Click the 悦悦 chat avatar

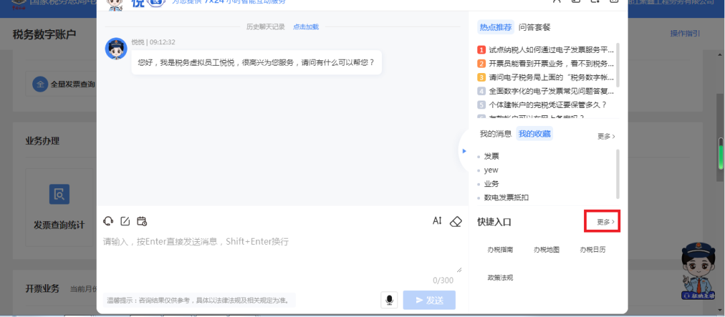coord(116,48)
